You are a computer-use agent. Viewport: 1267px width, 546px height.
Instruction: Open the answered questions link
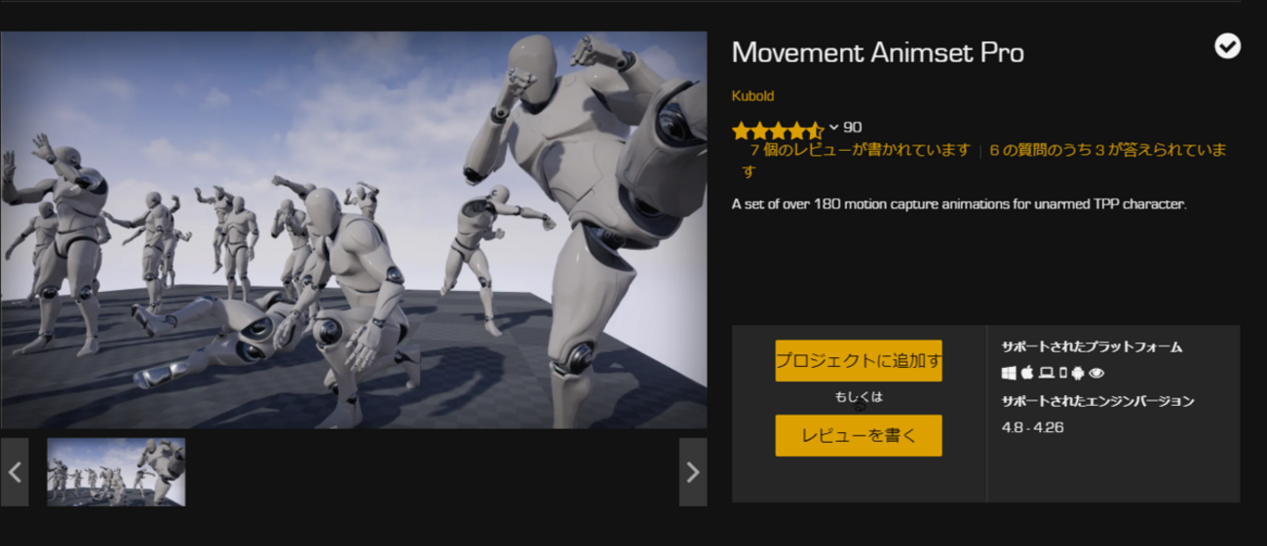pos(984,160)
